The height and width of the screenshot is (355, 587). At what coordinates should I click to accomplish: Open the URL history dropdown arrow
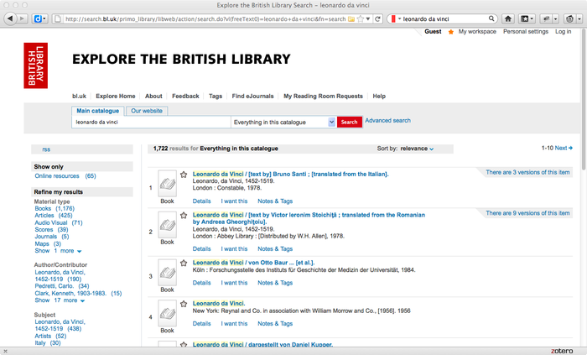point(368,18)
